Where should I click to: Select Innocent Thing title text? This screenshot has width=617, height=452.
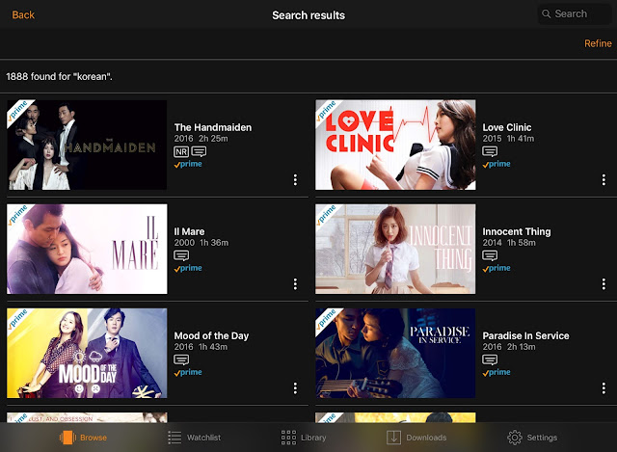(517, 231)
